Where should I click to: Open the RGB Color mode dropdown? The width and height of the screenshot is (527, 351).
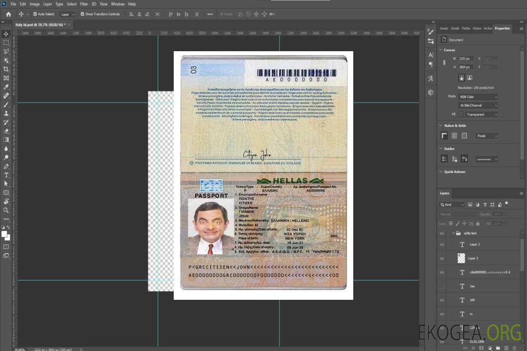[x=478, y=97]
